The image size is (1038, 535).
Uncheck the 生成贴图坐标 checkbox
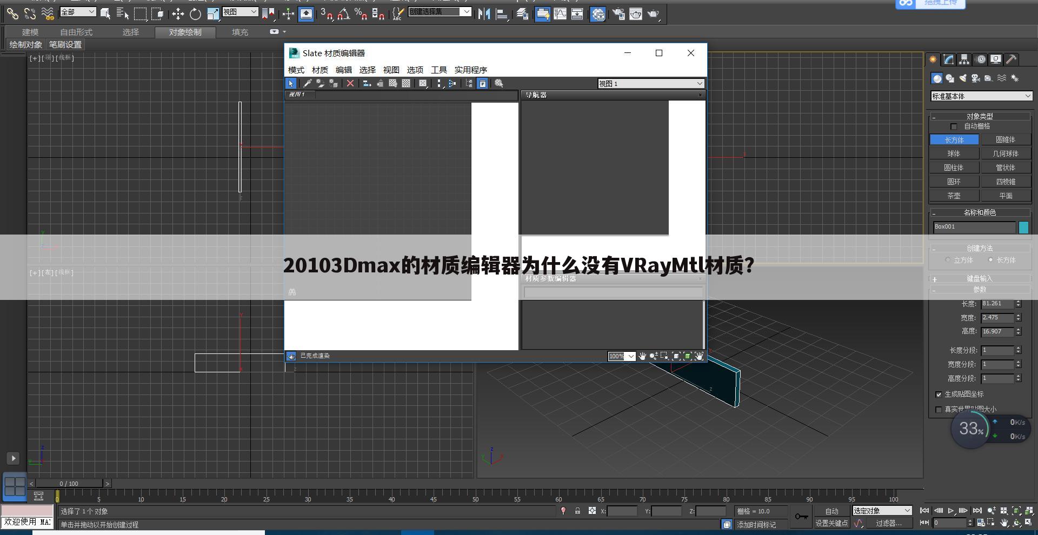click(939, 394)
